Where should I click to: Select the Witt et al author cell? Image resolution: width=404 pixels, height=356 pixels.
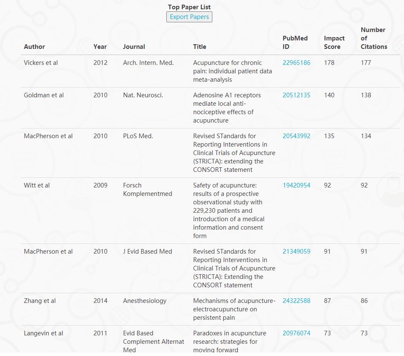(37, 185)
